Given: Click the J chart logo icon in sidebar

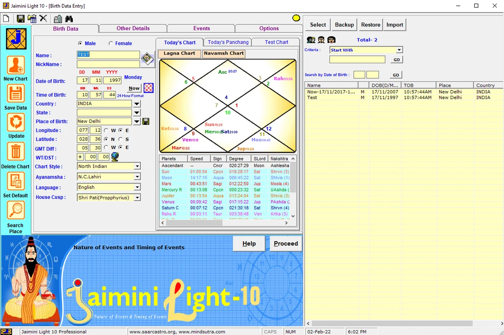Looking at the screenshot, I should pyautogui.click(x=16, y=39).
